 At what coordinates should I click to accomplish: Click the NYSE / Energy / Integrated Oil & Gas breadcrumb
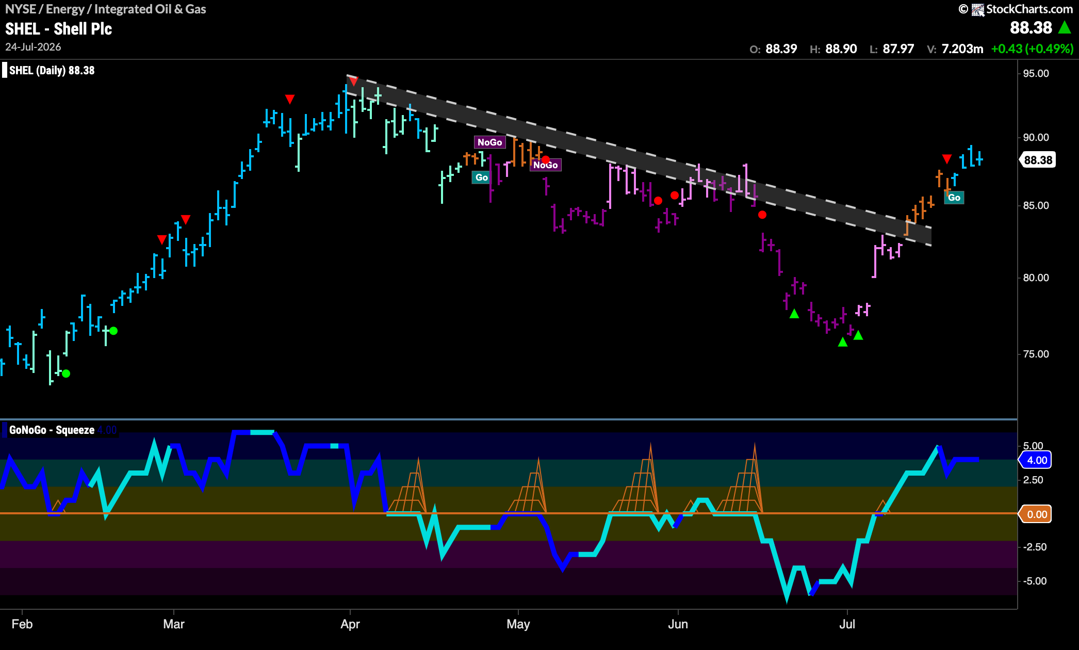(x=106, y=9)
